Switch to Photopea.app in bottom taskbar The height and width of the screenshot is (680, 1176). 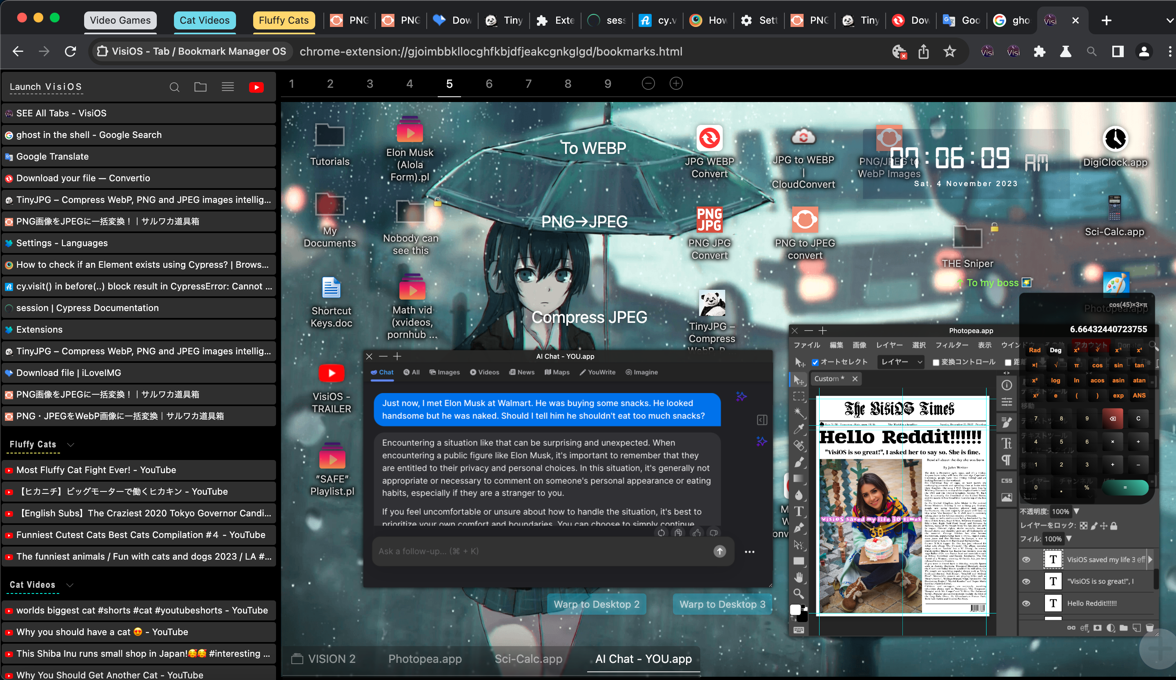point(425,658)
